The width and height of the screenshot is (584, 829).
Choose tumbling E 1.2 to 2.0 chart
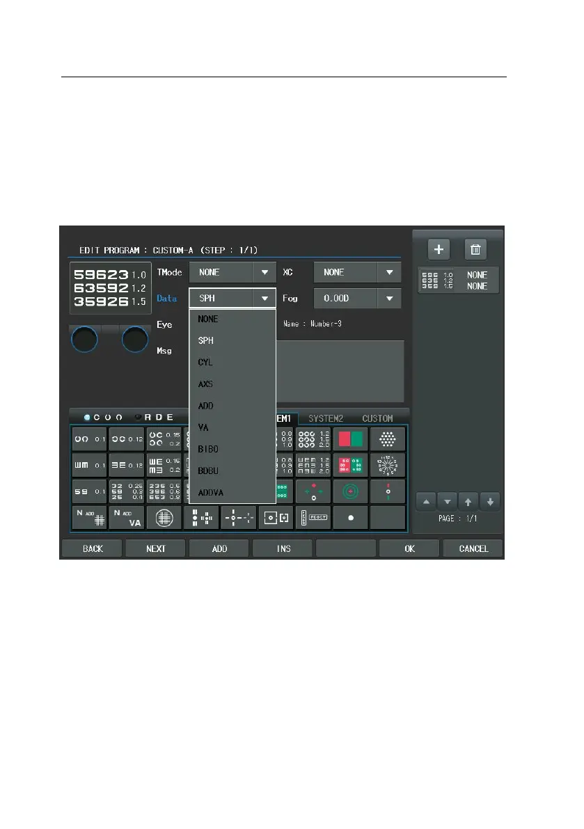pyautogui.click(x=313, y=465)
